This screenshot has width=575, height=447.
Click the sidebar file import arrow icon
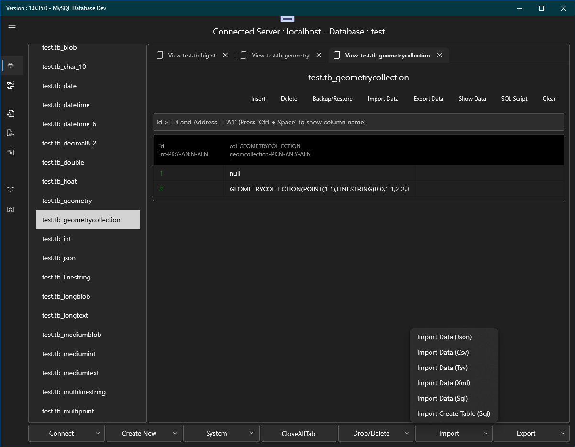pos(11,113)
